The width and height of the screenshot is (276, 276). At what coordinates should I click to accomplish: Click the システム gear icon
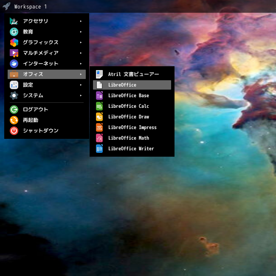click(14, 96)
